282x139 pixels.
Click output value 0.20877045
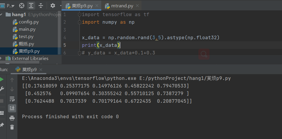(x=172, y=101)
